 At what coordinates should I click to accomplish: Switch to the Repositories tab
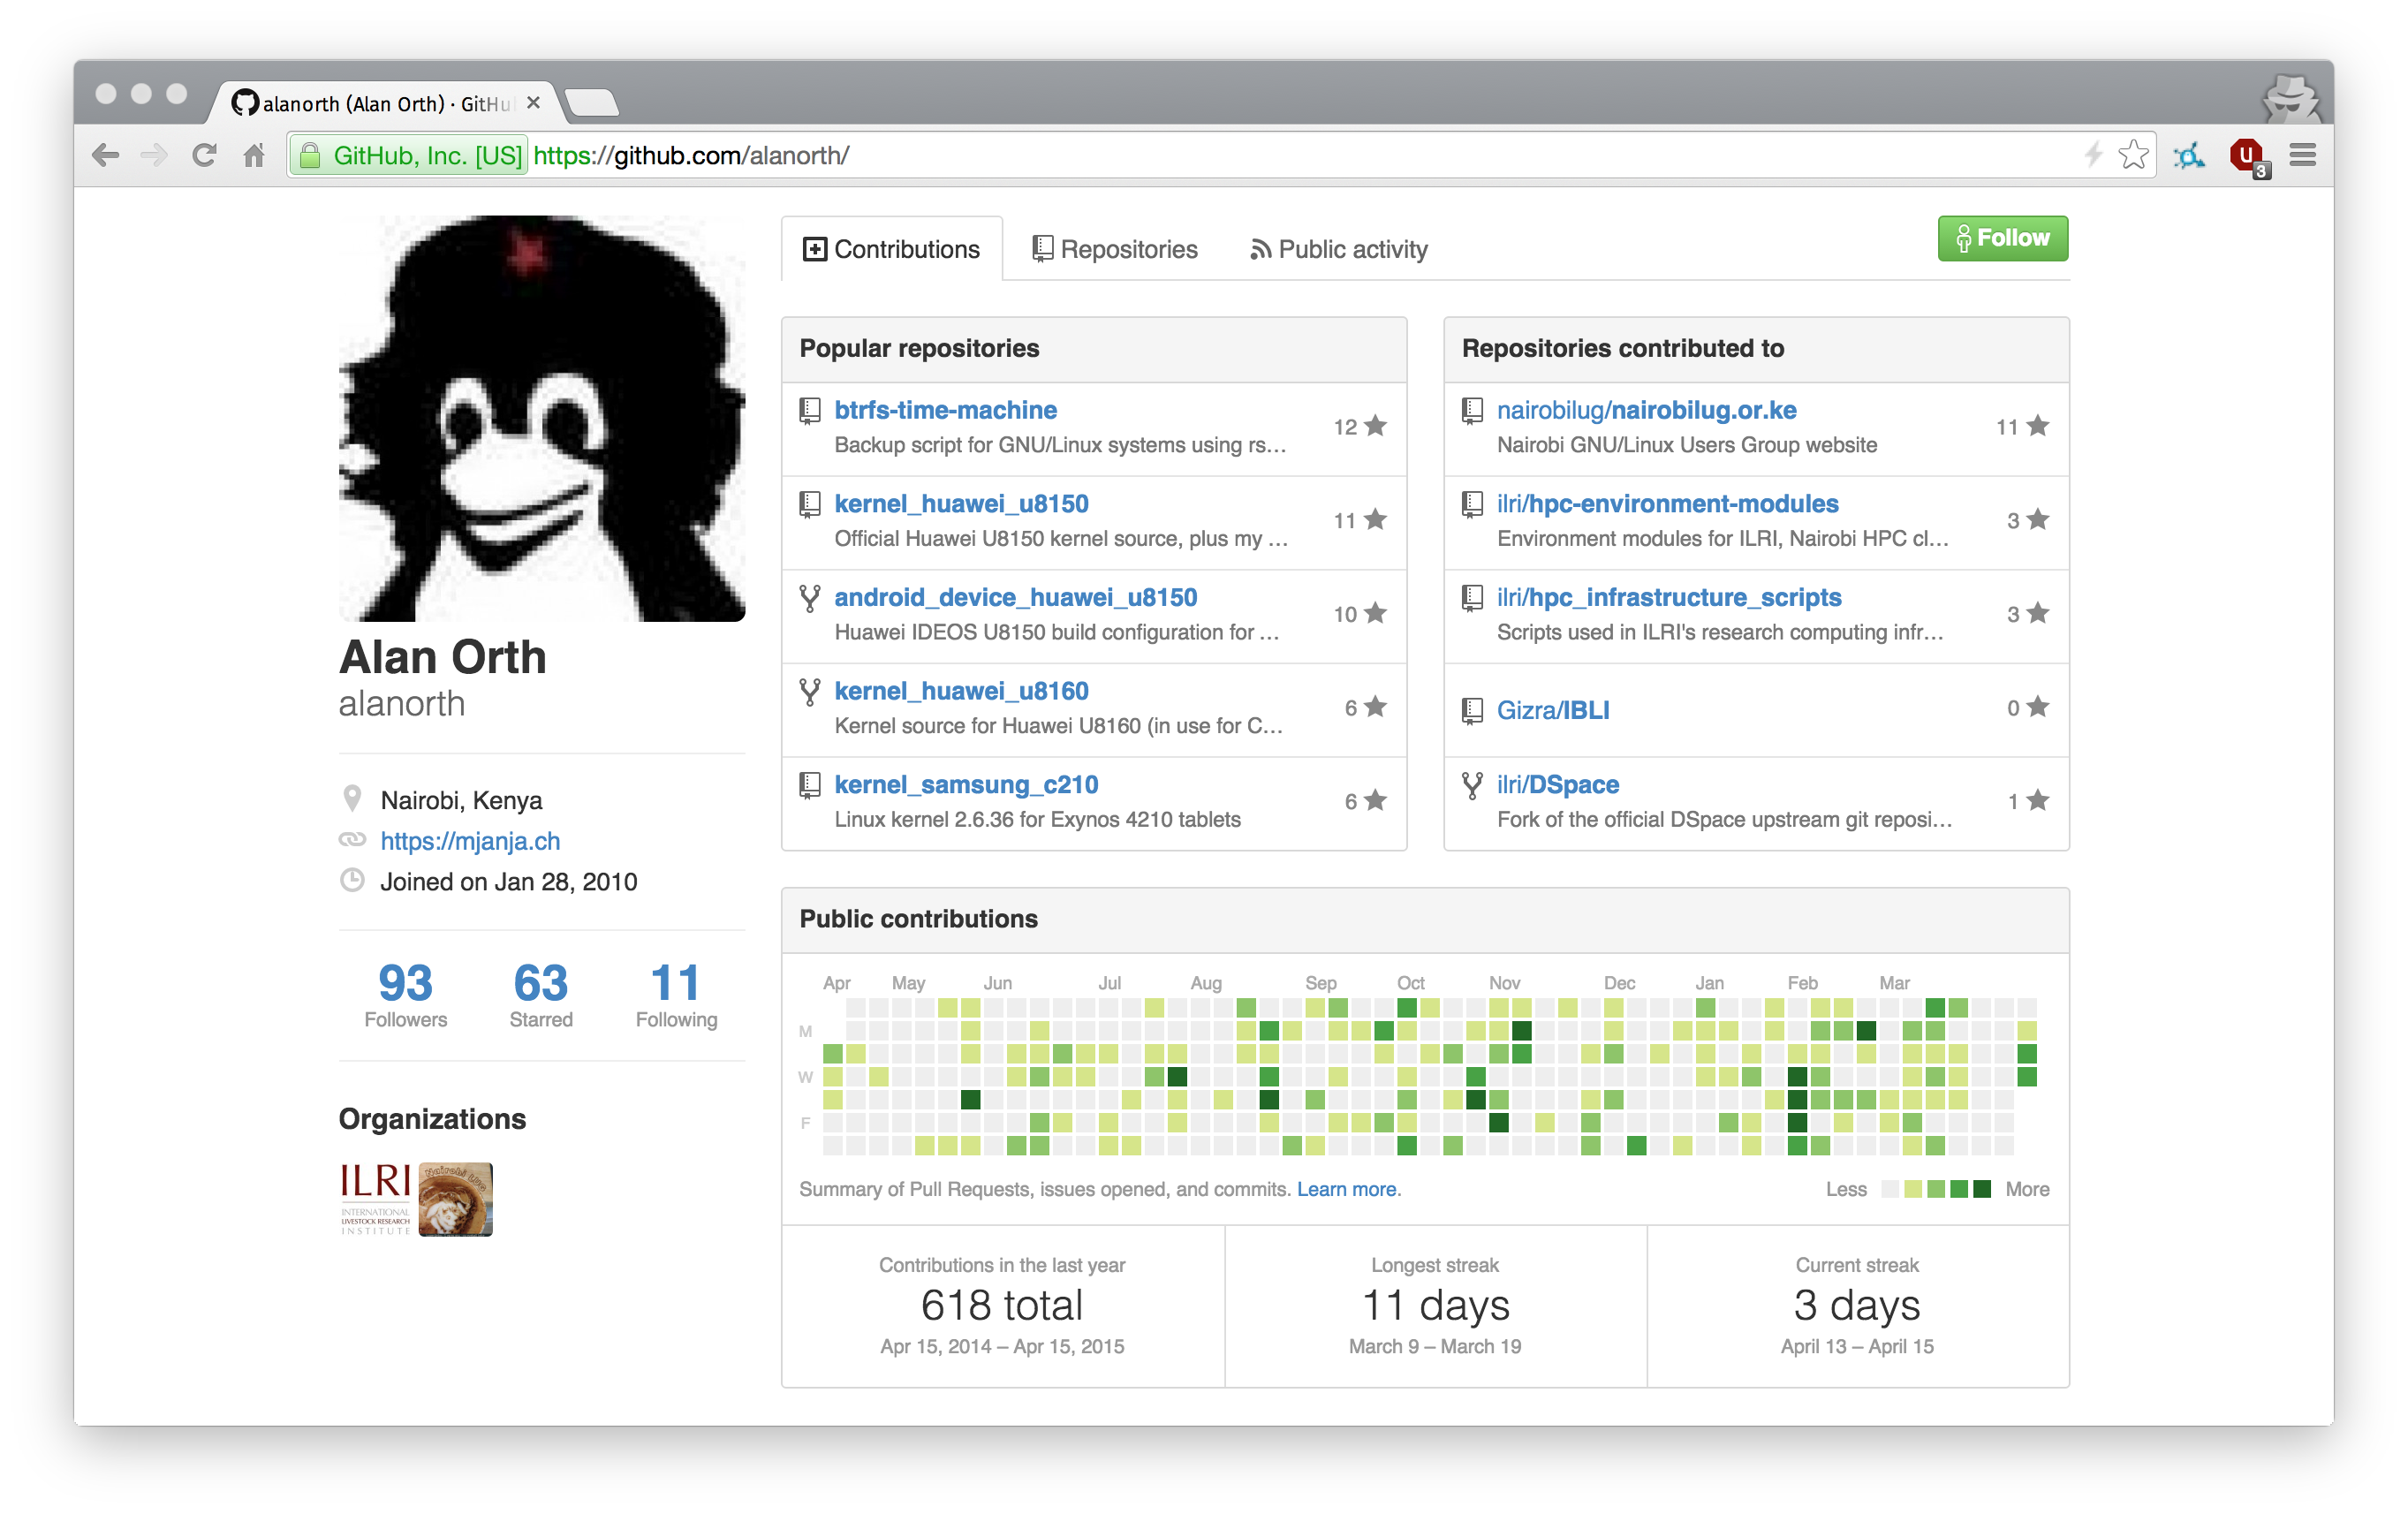pyautogui.click(x=1114, y=249)
